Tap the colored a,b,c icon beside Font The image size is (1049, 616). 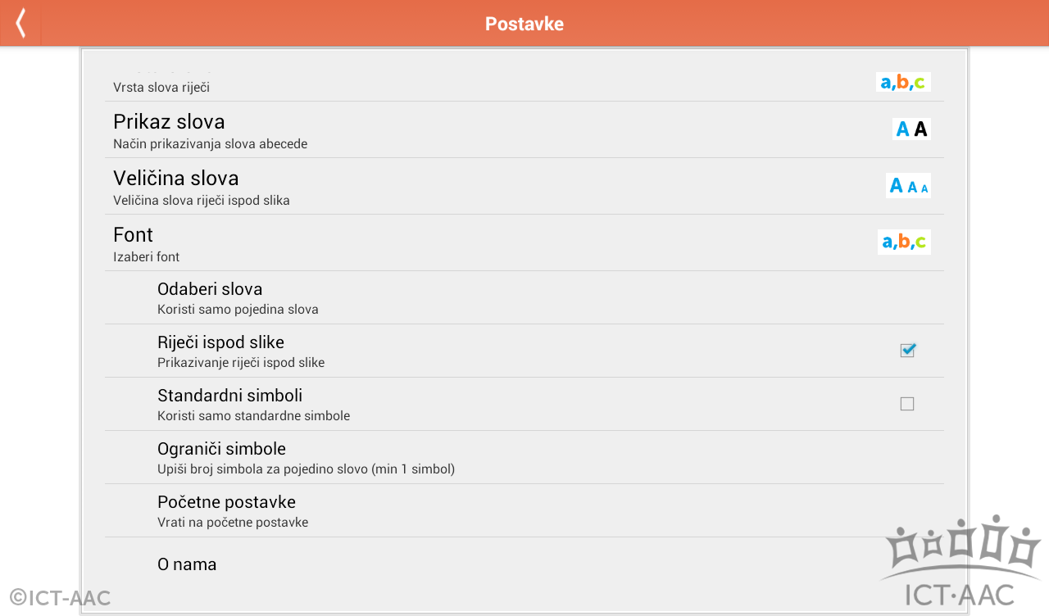coord(904,242)
